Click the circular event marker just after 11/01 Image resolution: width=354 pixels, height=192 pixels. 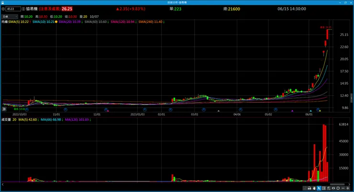[x=66, y=110]
